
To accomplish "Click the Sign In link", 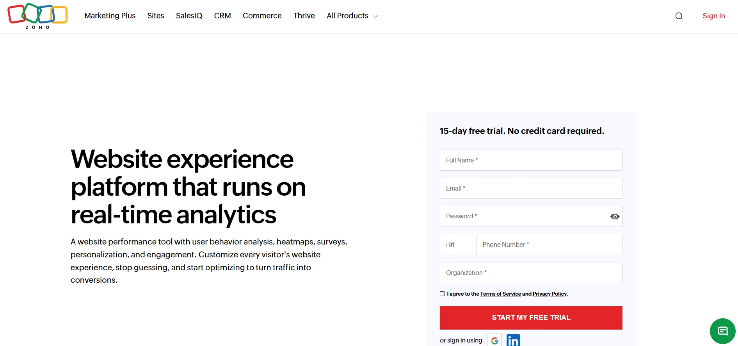I will (713, 16).
